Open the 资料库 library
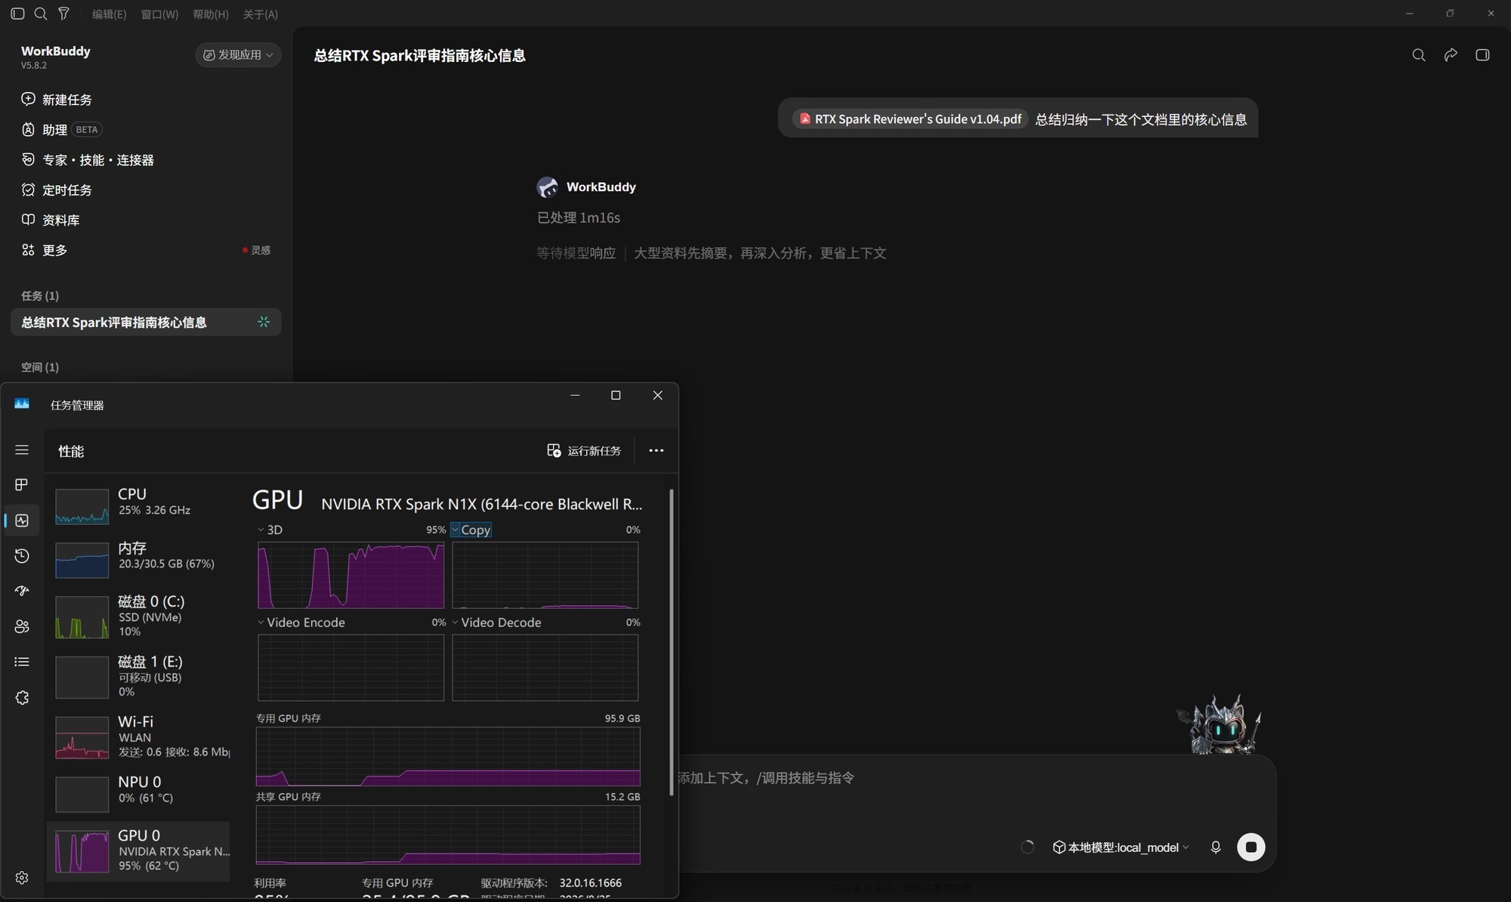 [51, 221]
